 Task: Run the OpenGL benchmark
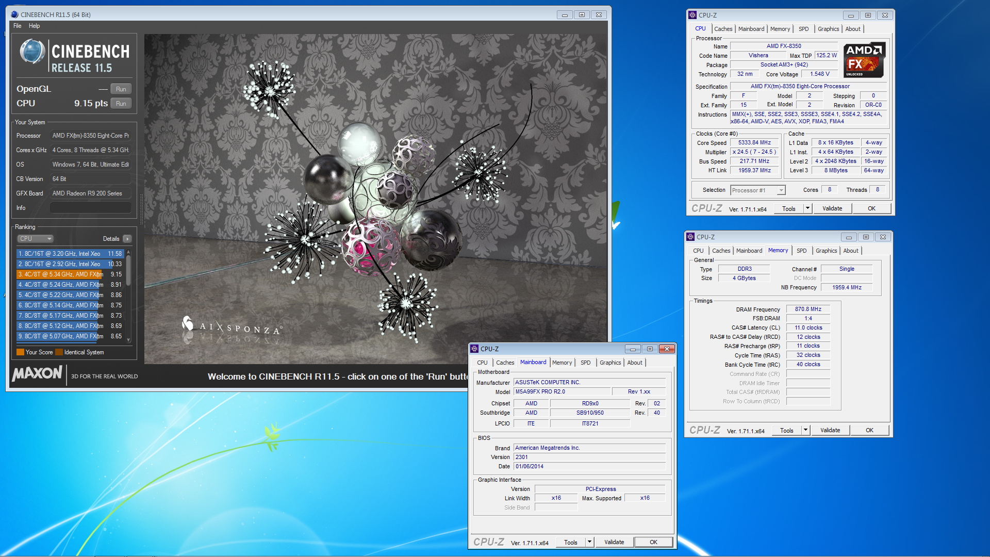pos(121,89)
